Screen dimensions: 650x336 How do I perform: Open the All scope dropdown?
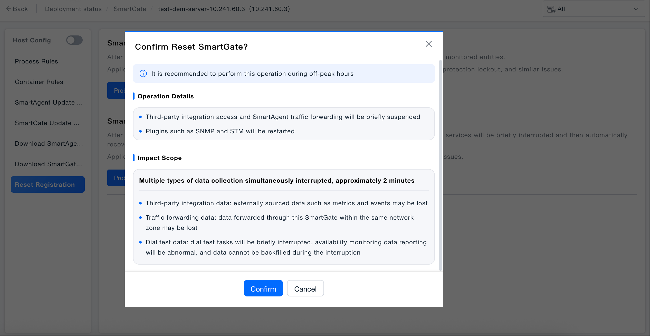tap(594, 9)
